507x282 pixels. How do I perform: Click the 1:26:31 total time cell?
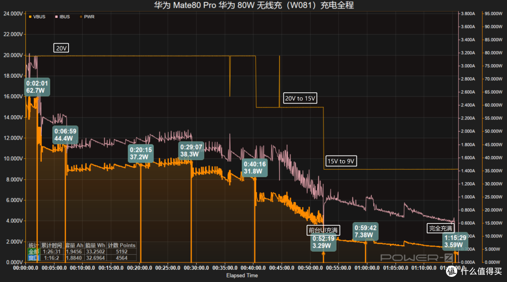pos(52,252)
